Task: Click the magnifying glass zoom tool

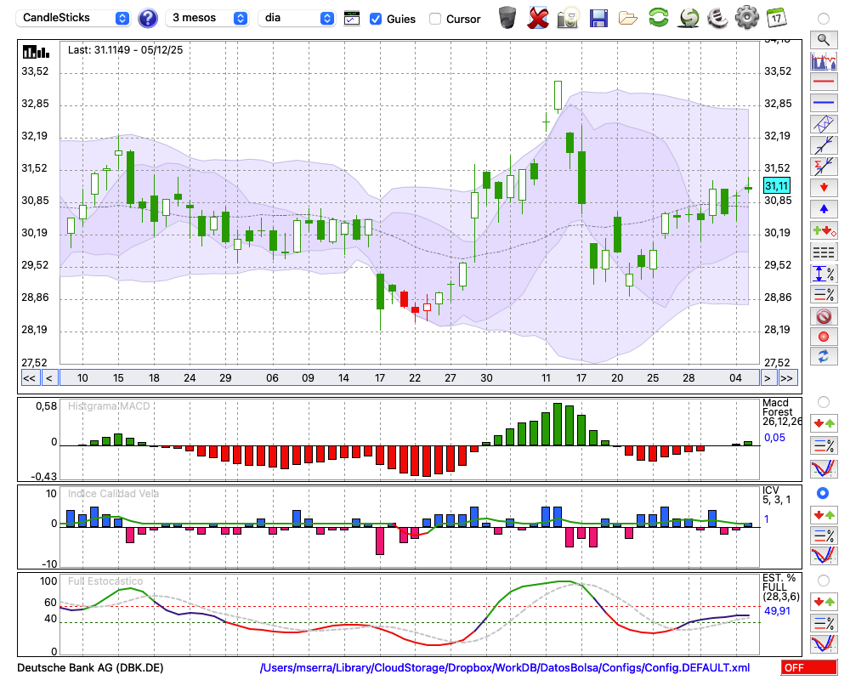Action: [x=823, y=39]
